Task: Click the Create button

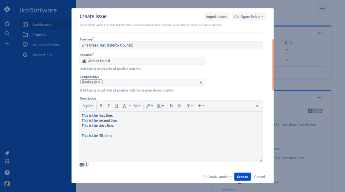Action: 242,176
